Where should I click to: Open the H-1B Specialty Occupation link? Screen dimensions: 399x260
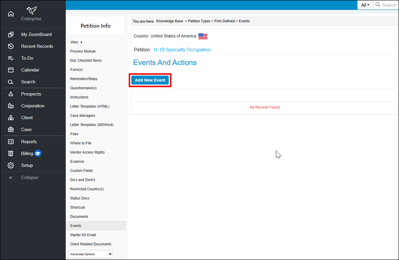tap(182, 50)
